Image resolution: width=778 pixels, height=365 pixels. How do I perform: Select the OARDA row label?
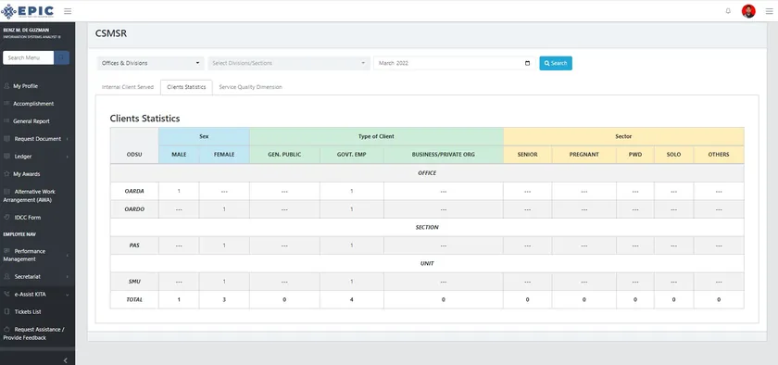click(x=134, y=191)
